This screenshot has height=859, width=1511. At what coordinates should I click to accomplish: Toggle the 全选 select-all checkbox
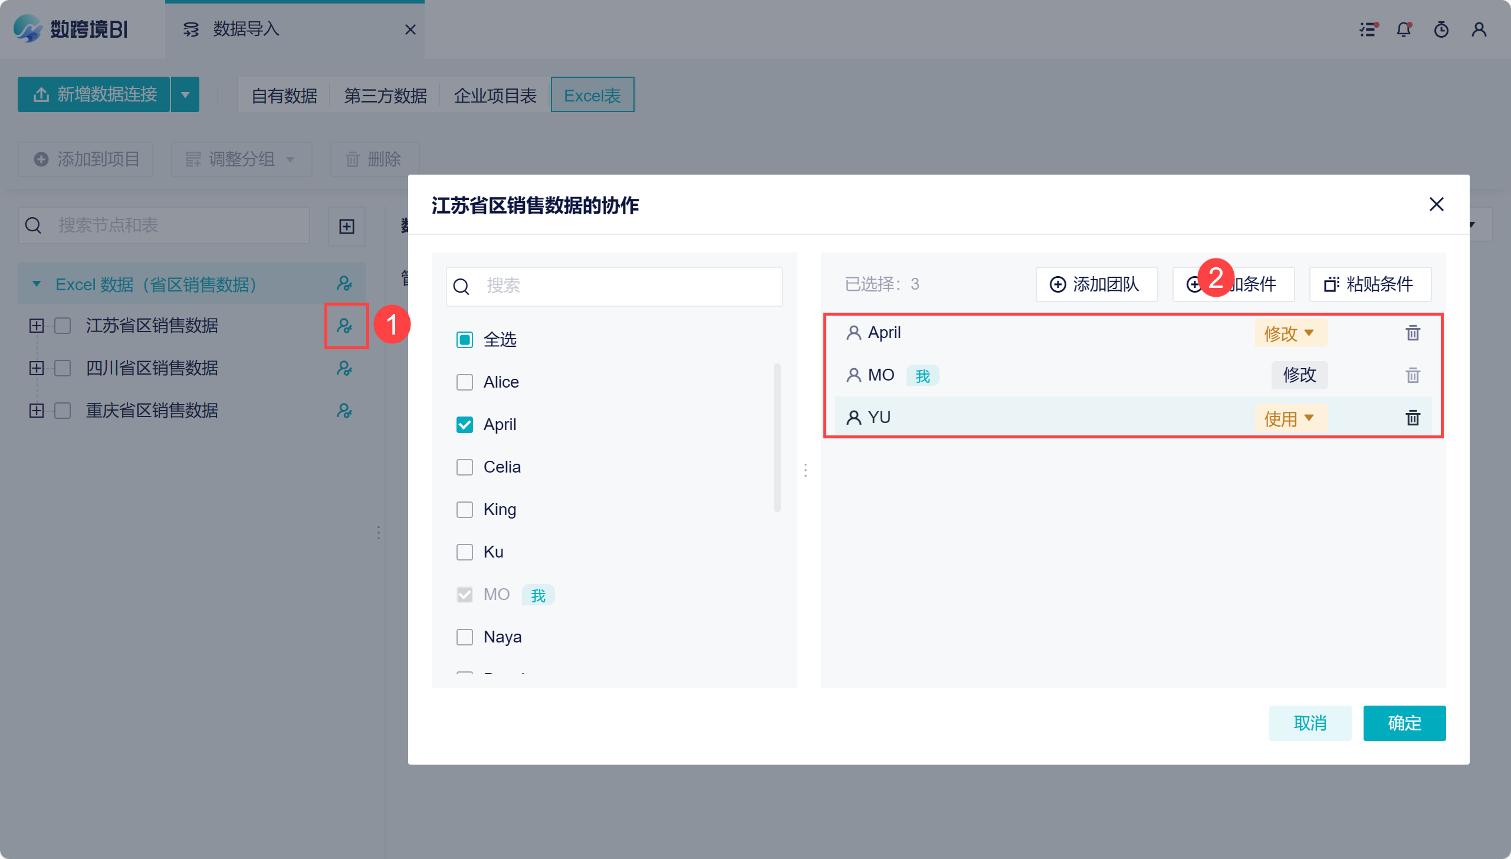[465, 340]
